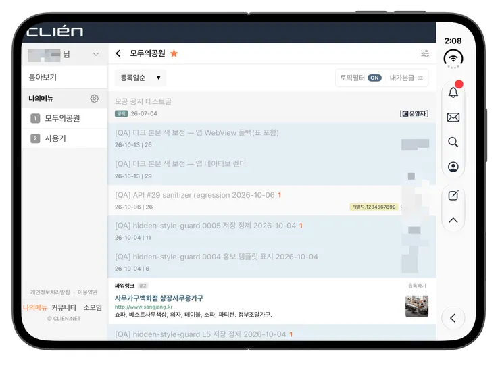Open the 사무가구백화점 상장사무용가구 ad link
This screenshot has width=500, height=368.
tap(159, 298)
